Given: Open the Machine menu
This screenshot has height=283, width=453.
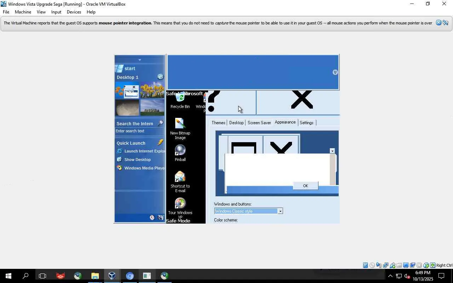Looking at the screenshot, I should click(23, 12).
